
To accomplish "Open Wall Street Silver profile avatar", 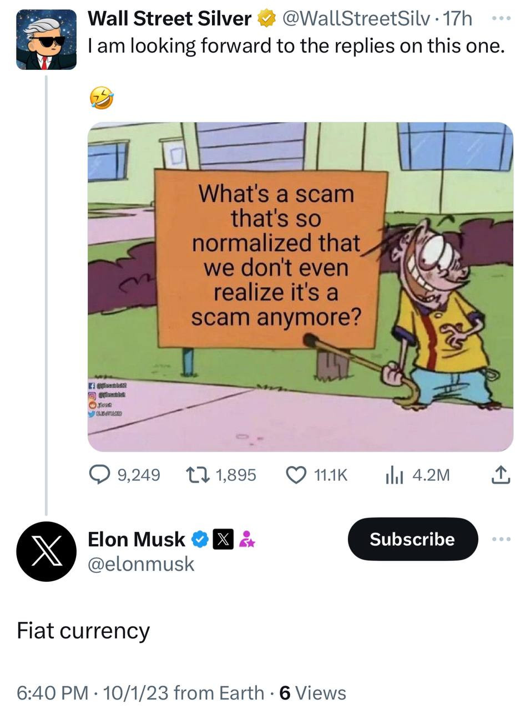I will click(46, 40).
